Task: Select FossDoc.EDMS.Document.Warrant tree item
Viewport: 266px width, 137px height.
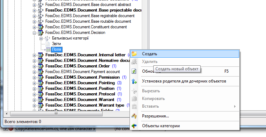Action: [x=80, y=100]
